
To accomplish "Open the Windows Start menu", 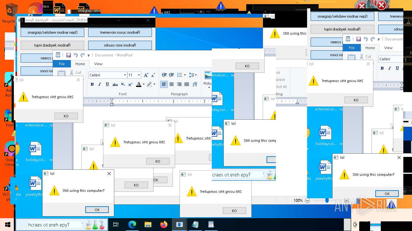I will tap(7, 225).
